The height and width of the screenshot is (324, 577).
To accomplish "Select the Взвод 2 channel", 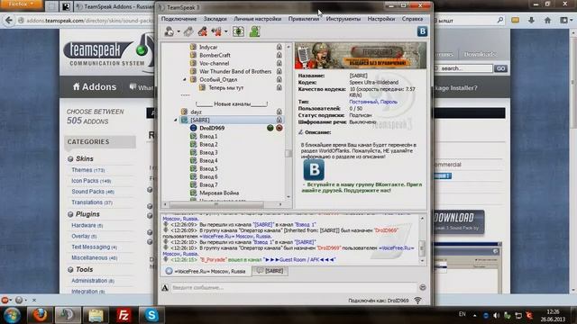I will coord(208,144).
